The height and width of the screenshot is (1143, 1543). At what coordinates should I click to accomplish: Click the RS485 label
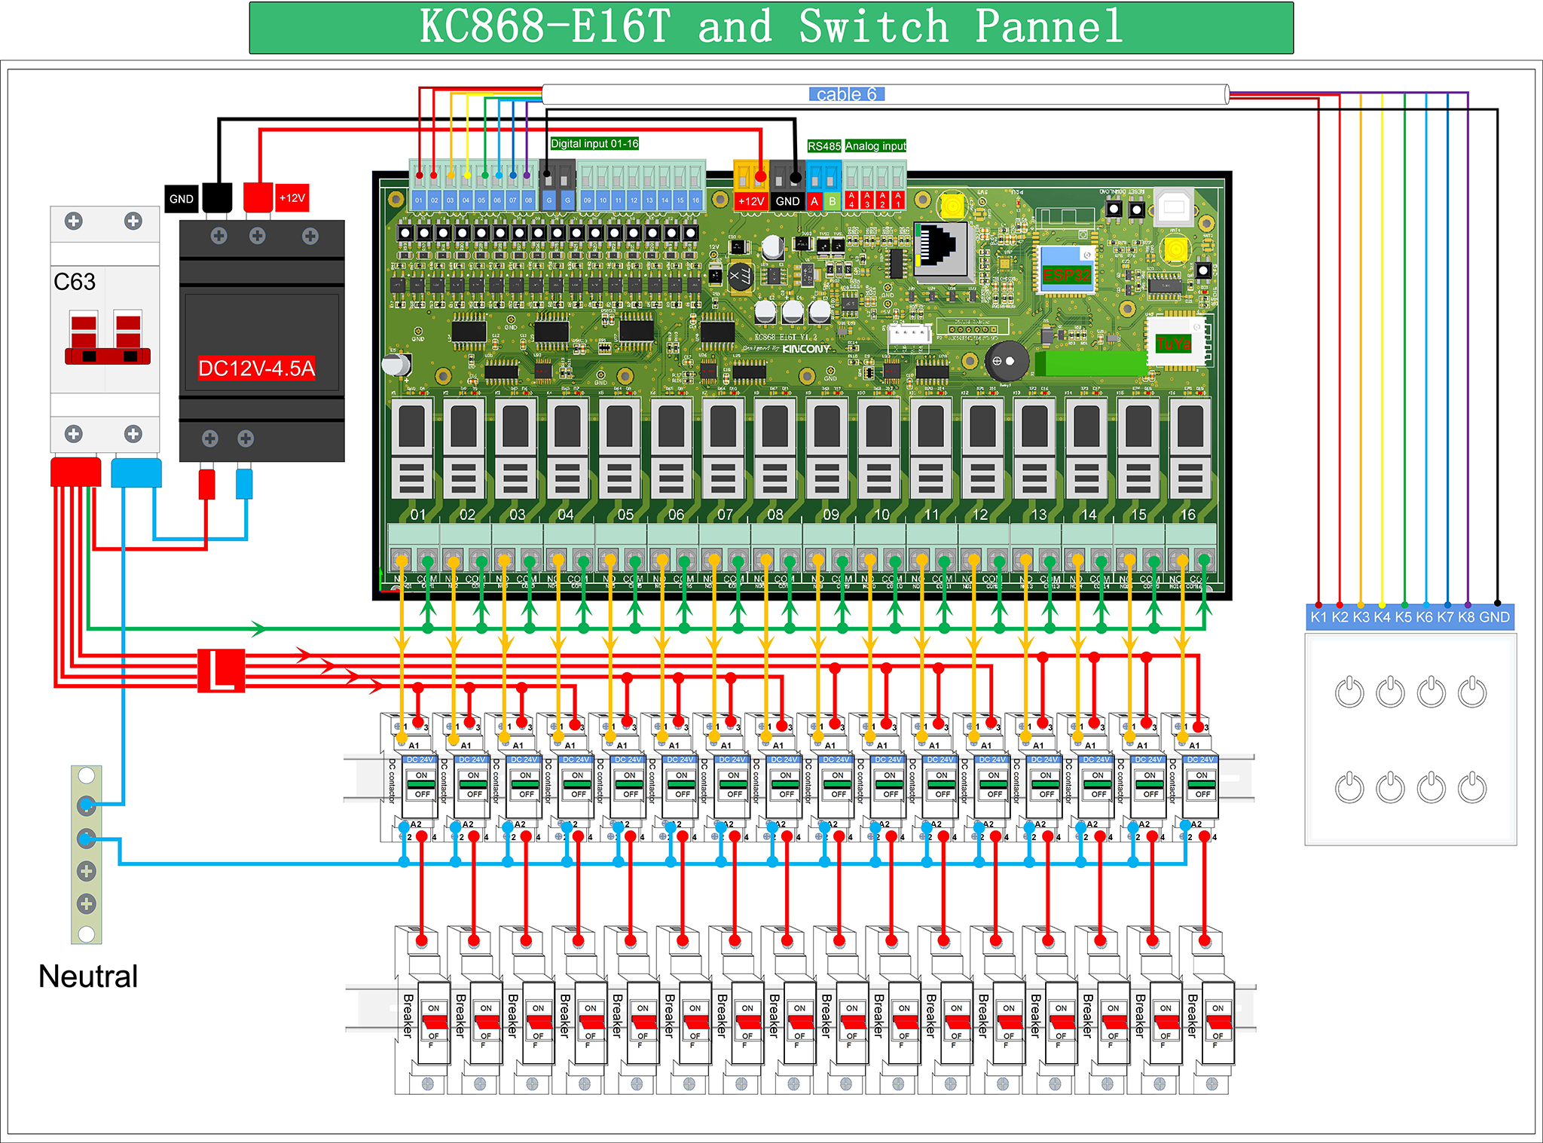(823, 146)
